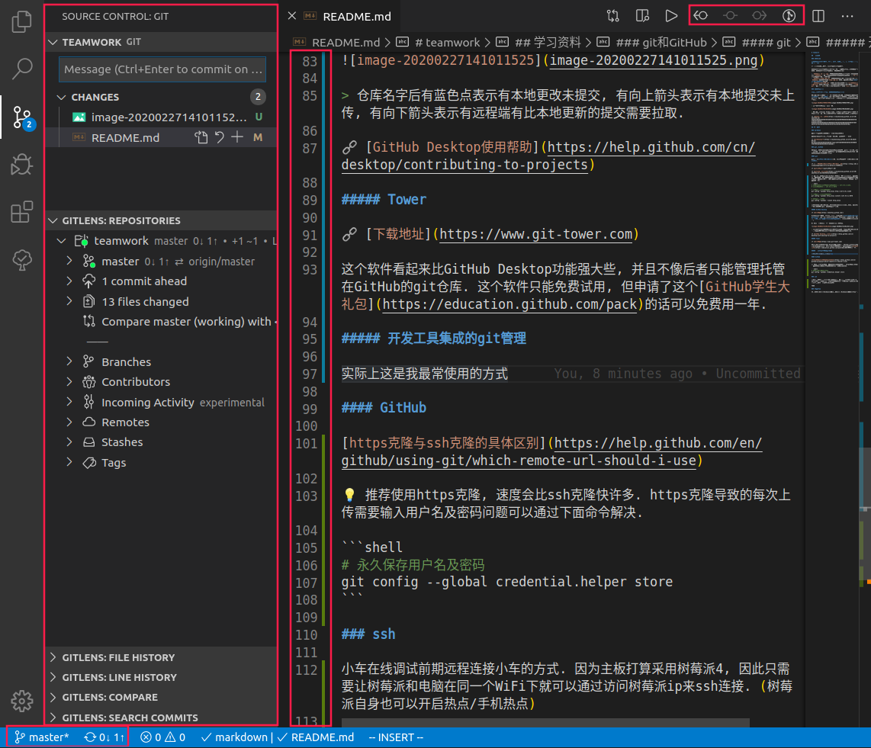The height and width of the screenshot is (748, 871).
Task: Toggle split editor layout
Action: [818, 15]
